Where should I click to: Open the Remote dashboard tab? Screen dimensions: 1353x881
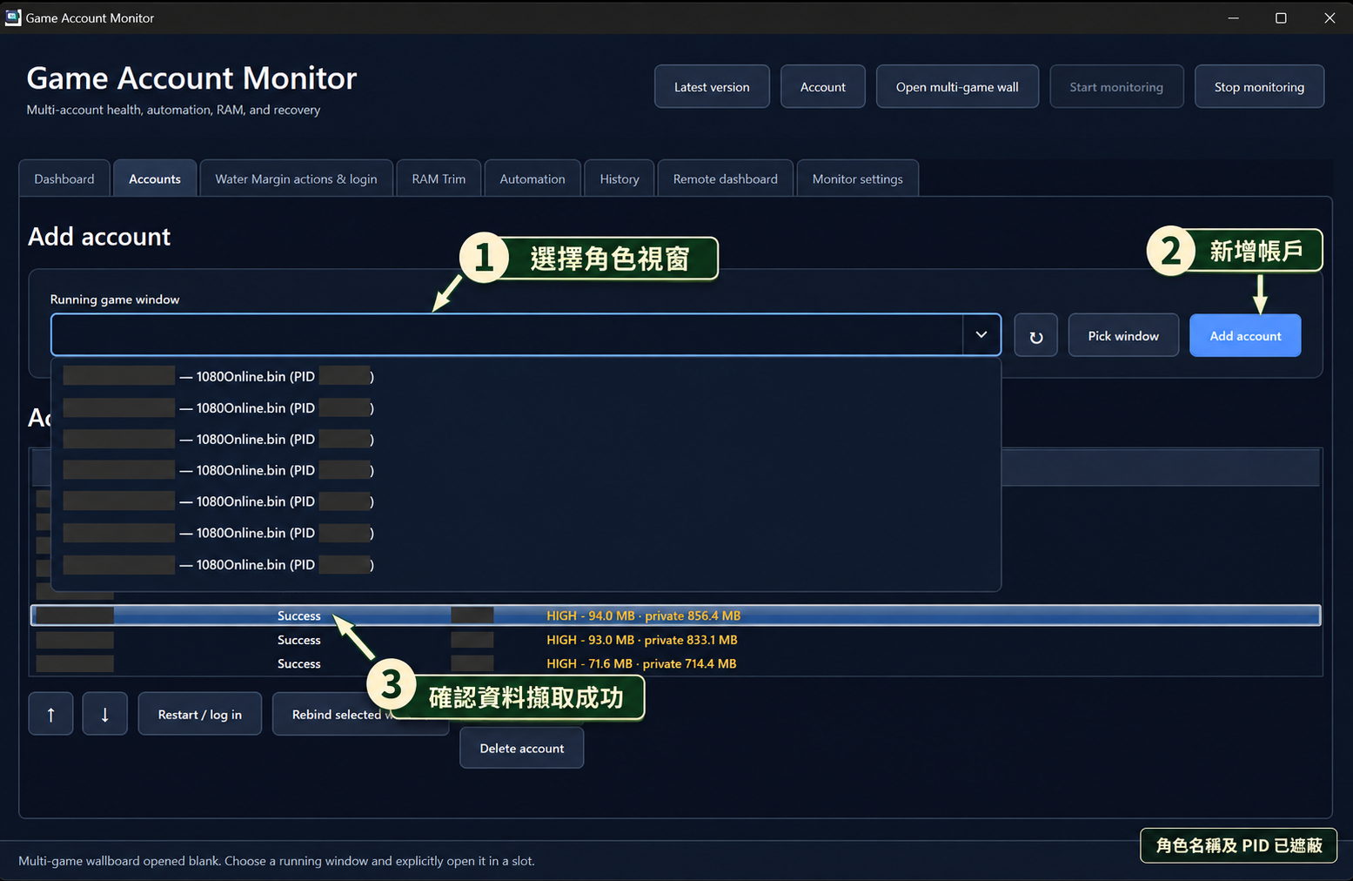click(x=726, y=178)
